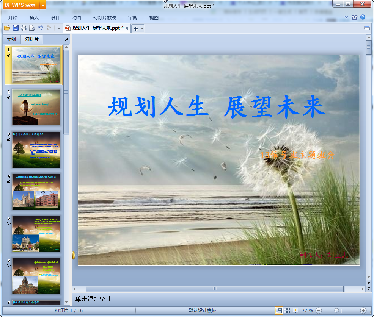
Task: Open the 视图 ribbon tab
Action: click(x=154, y=18)
